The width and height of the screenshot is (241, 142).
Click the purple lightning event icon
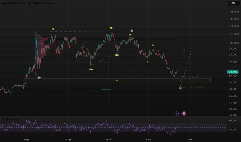pyautogui.click(x=176, y=113)
